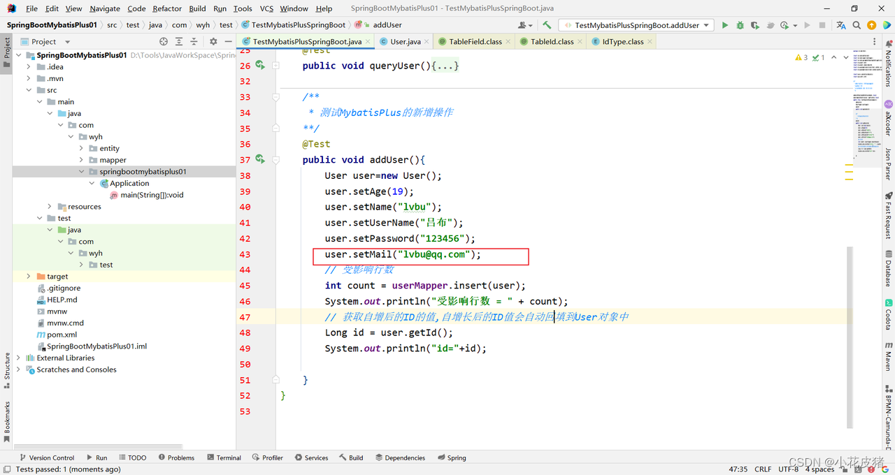Viewport: 895px width, 475px height.
Task: Open the Refactor menu
Action: coord(167,8)
